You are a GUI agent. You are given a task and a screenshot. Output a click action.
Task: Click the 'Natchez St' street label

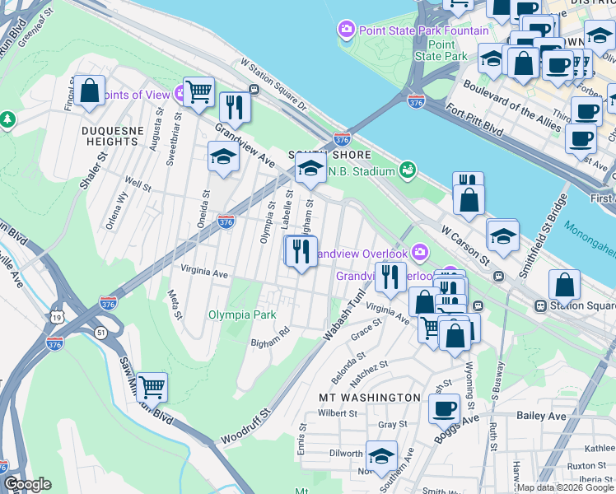368,374
